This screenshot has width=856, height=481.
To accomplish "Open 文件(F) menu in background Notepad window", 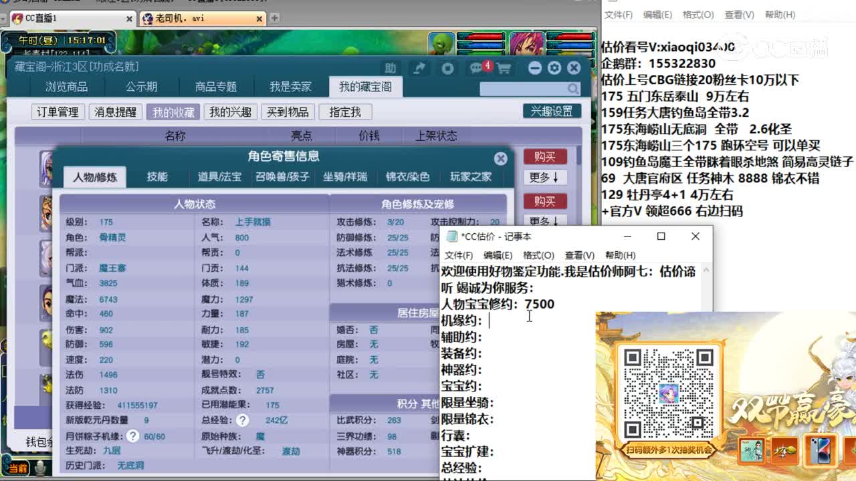I will pos(619,15).
